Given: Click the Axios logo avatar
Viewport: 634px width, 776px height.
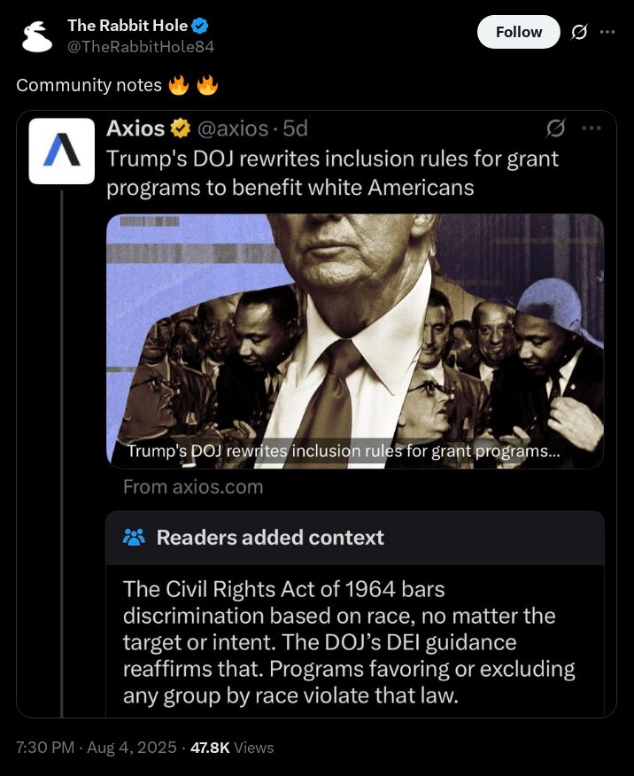Looking at the screenshot, I should point(62,151).
